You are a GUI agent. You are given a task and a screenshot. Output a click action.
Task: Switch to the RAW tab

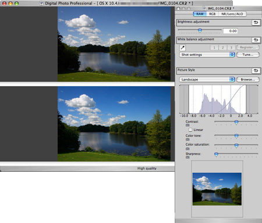click(200, 14)
